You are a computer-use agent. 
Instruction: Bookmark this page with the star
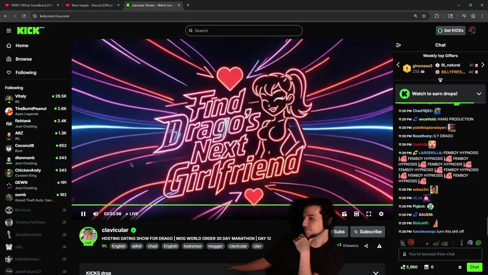424,16
